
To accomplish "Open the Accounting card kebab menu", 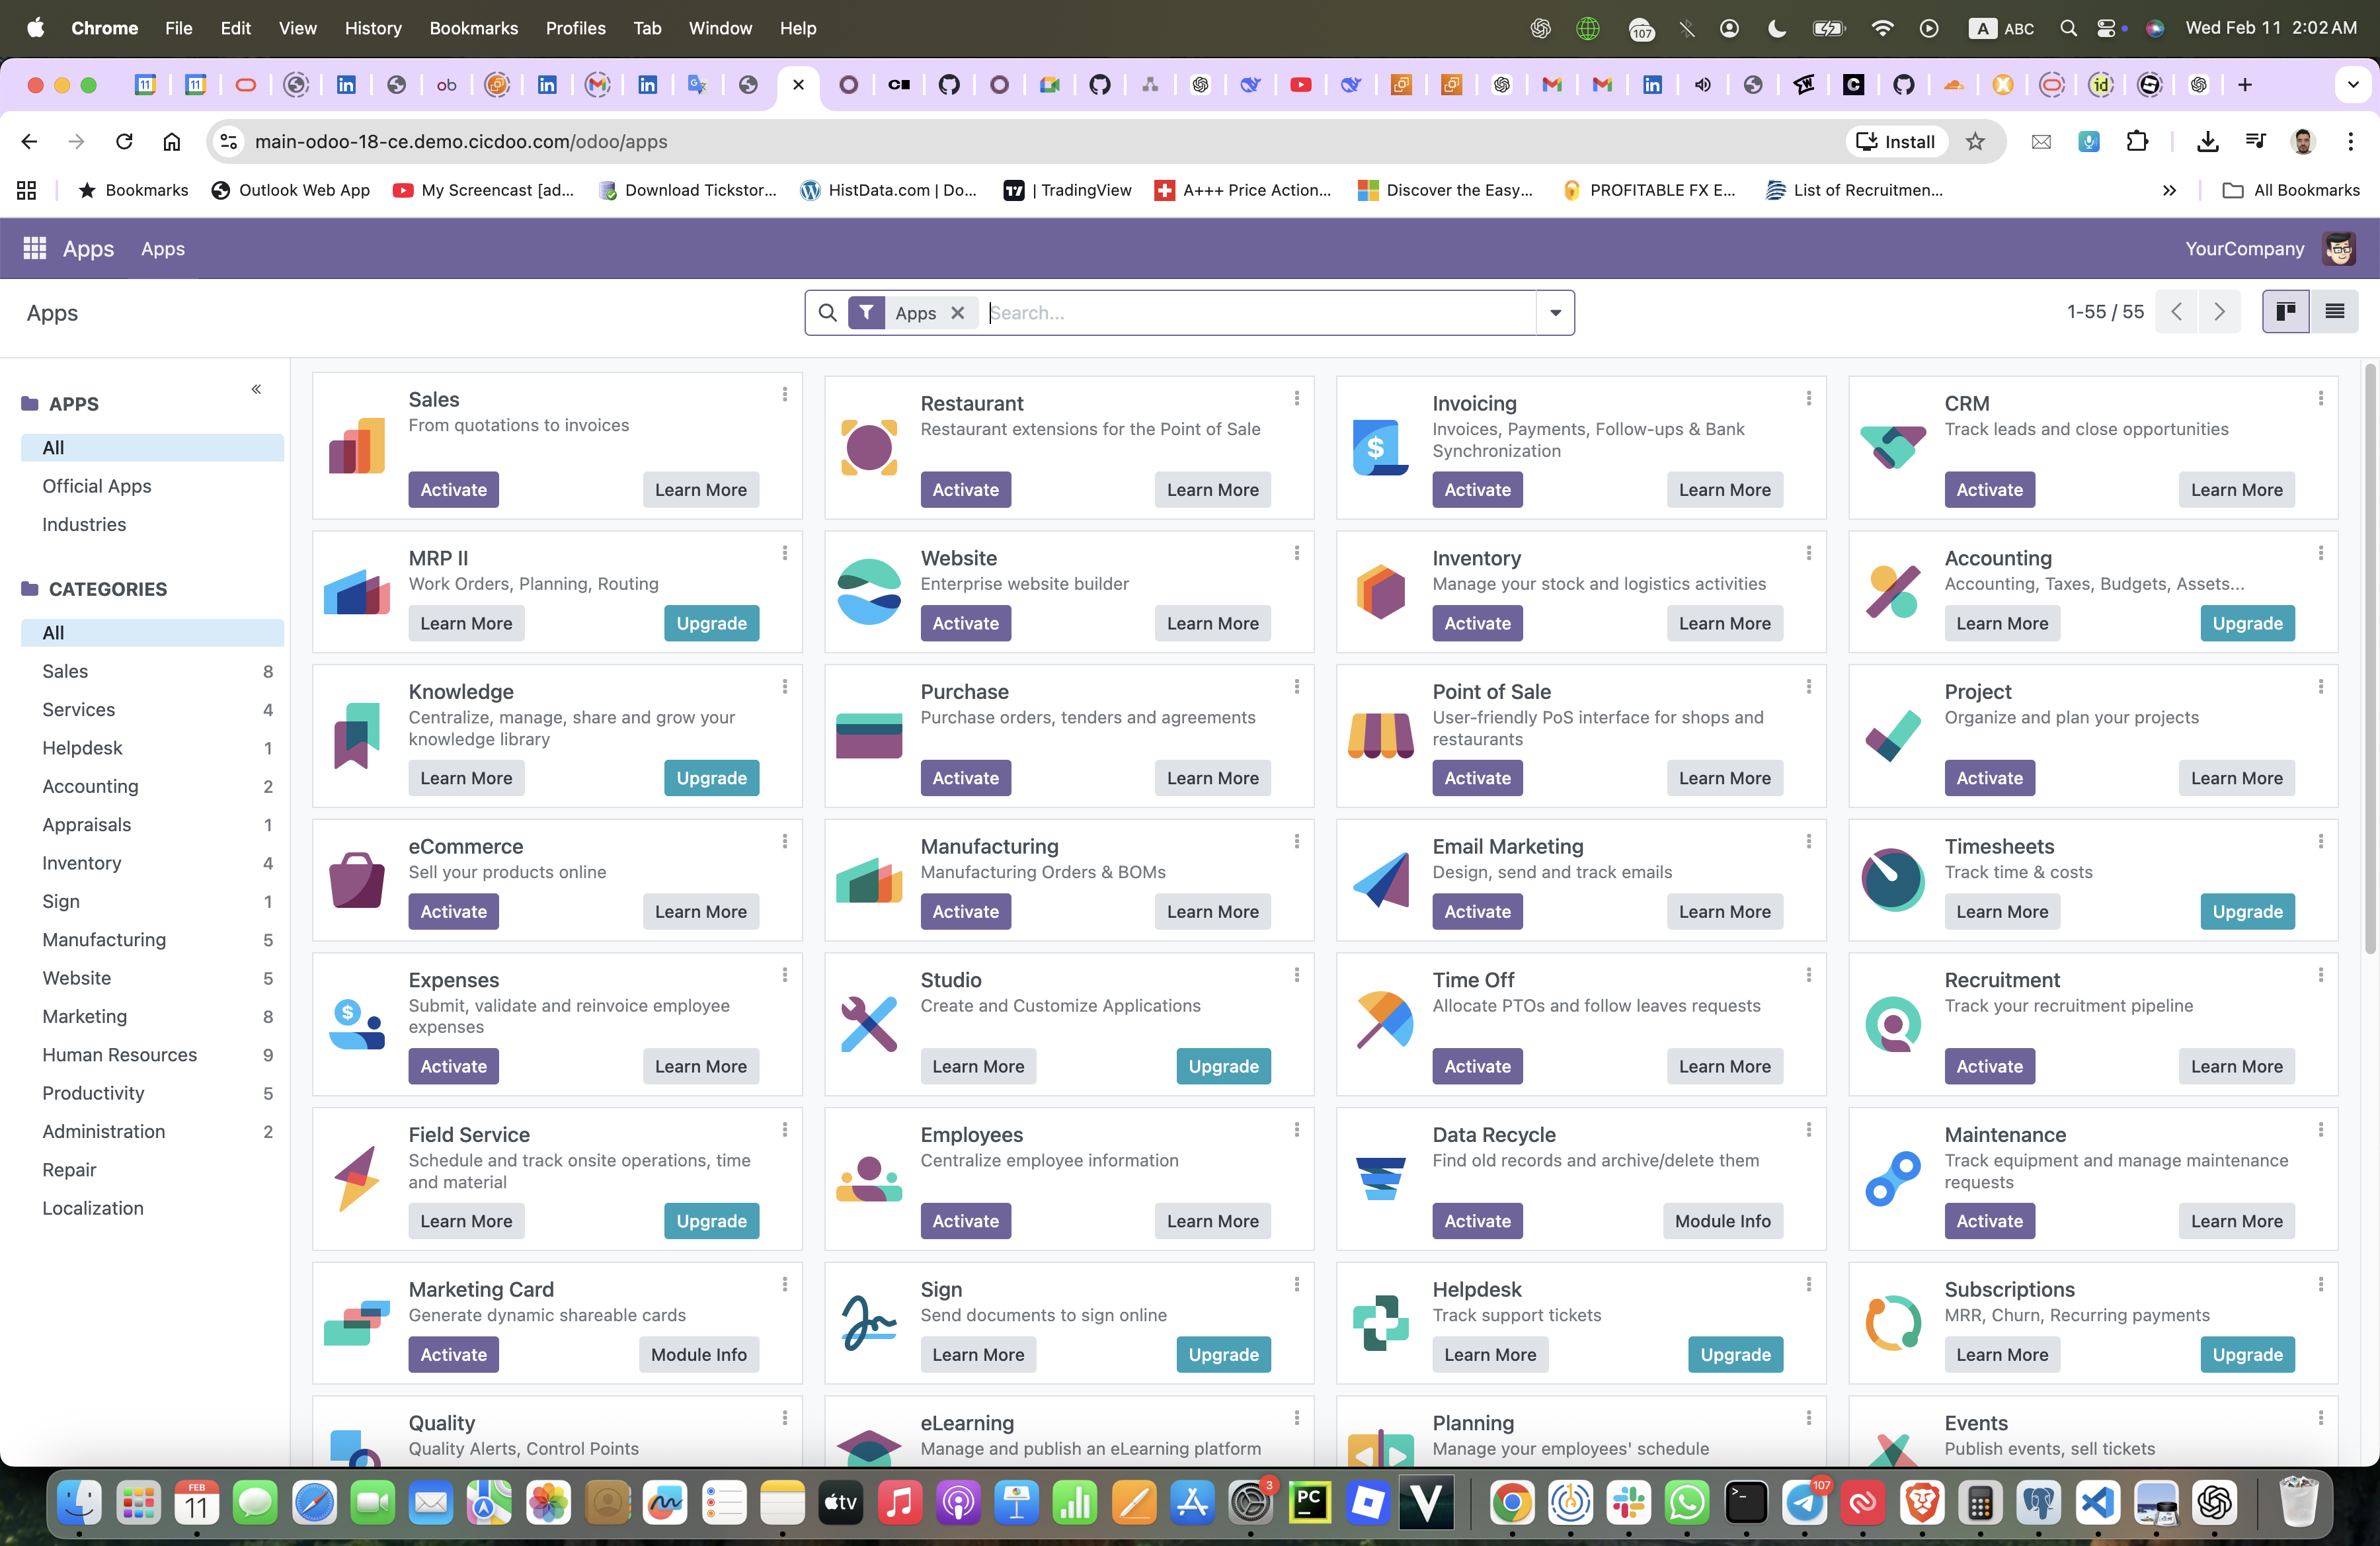I will [x=2320, y=553].
